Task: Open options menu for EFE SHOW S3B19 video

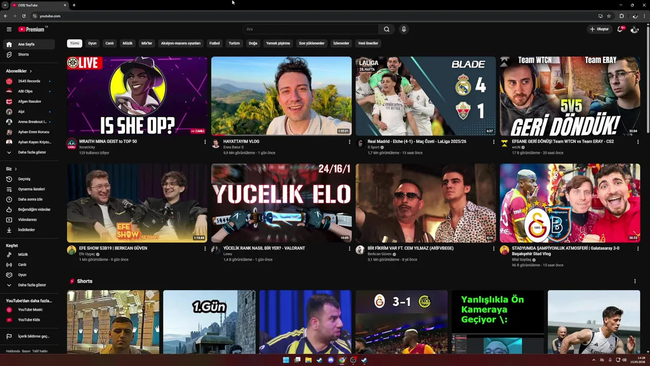Action: pyautogui.click(x=205, y=249)
